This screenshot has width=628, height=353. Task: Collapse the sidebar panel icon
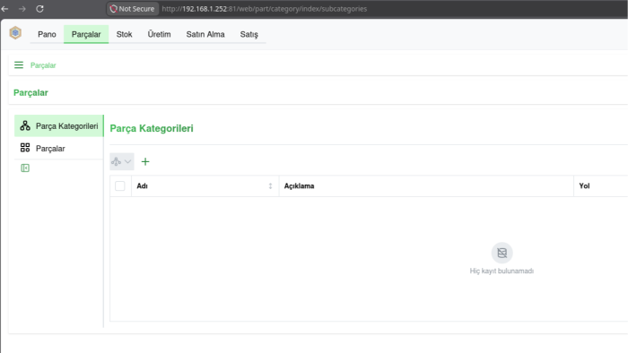pos(25,168)
